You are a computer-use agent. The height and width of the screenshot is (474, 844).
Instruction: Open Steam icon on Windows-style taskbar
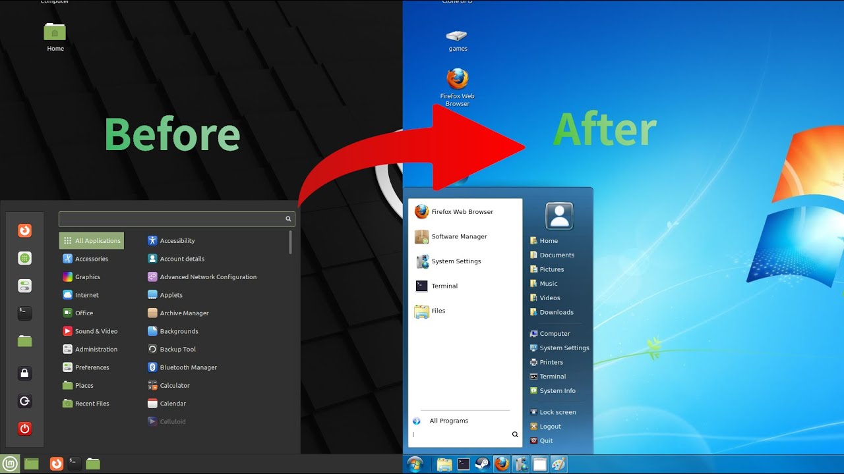[x=482, y=464]
